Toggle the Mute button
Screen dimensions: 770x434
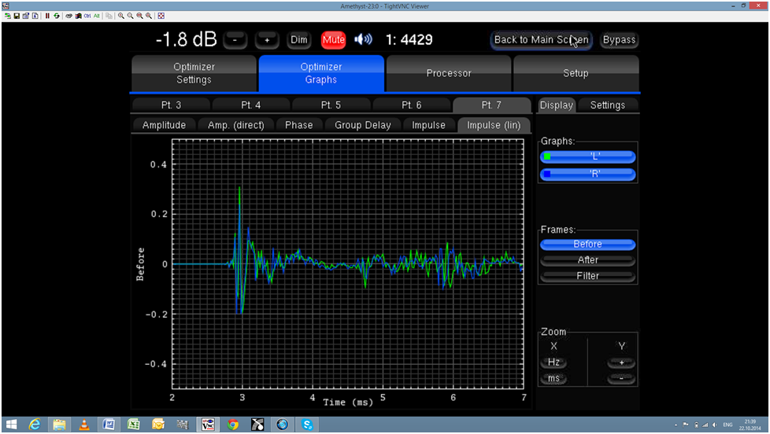point(333,40)
